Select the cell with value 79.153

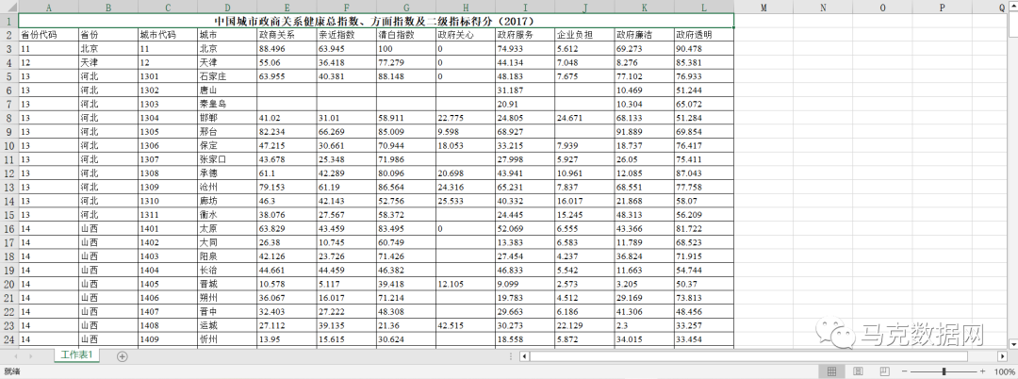(x=287, y=187)
